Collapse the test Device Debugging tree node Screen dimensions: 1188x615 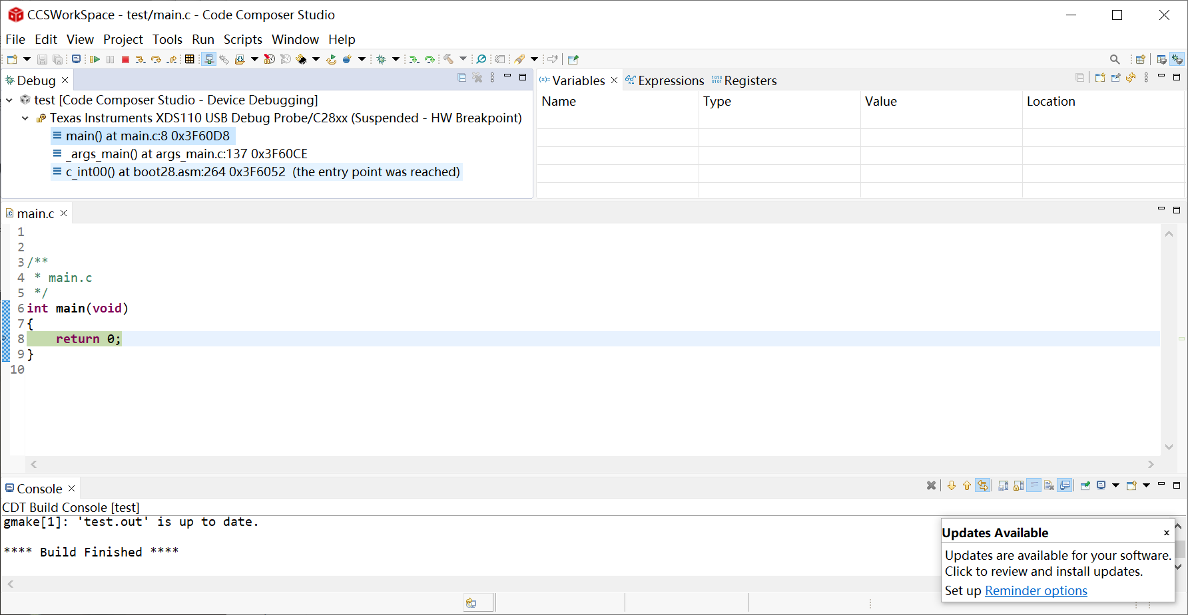[9, 100]
